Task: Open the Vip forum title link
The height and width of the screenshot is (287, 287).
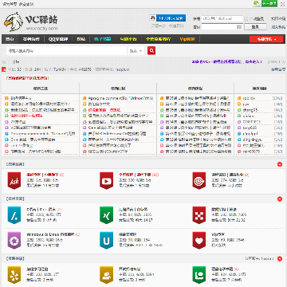Action: coord(218,234)
